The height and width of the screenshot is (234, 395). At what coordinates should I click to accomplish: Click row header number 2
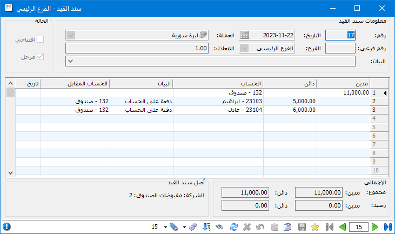379,101
